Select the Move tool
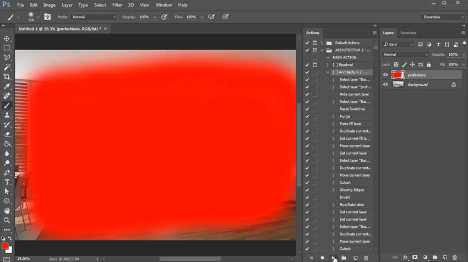The height and width of the screenshot is (262, 468). pos(7,39)
